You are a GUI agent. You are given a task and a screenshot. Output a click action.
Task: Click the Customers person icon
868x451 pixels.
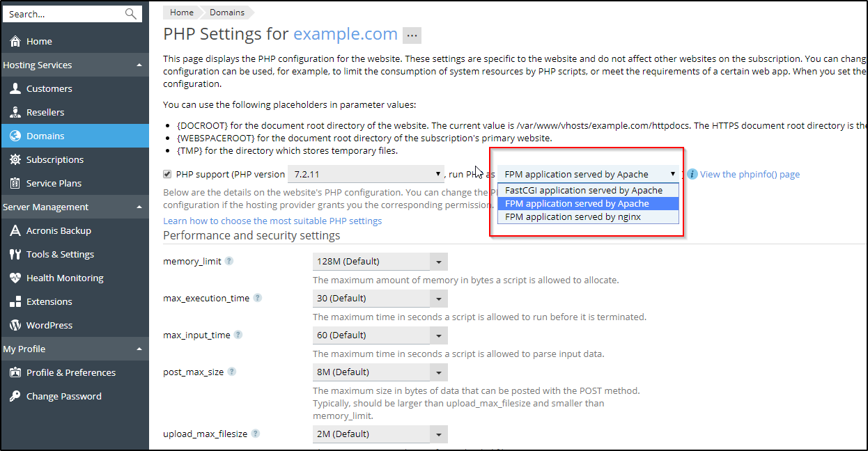(x=15, y=89)
